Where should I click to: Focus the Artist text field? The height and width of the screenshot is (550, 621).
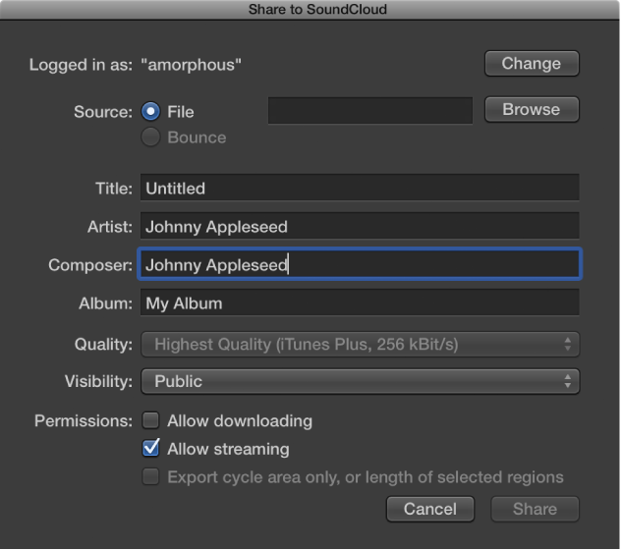pyautogui.click(x=360, y=226)
